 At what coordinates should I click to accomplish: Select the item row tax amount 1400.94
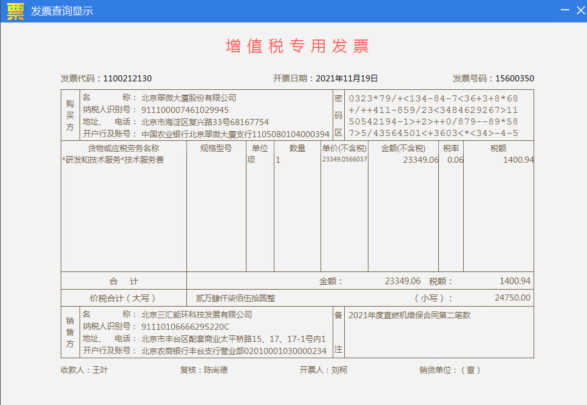coord(518,160)
